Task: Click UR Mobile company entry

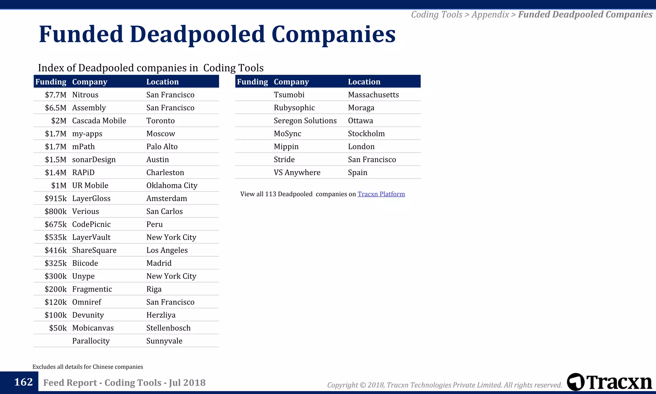Action: tap(90, 186)
